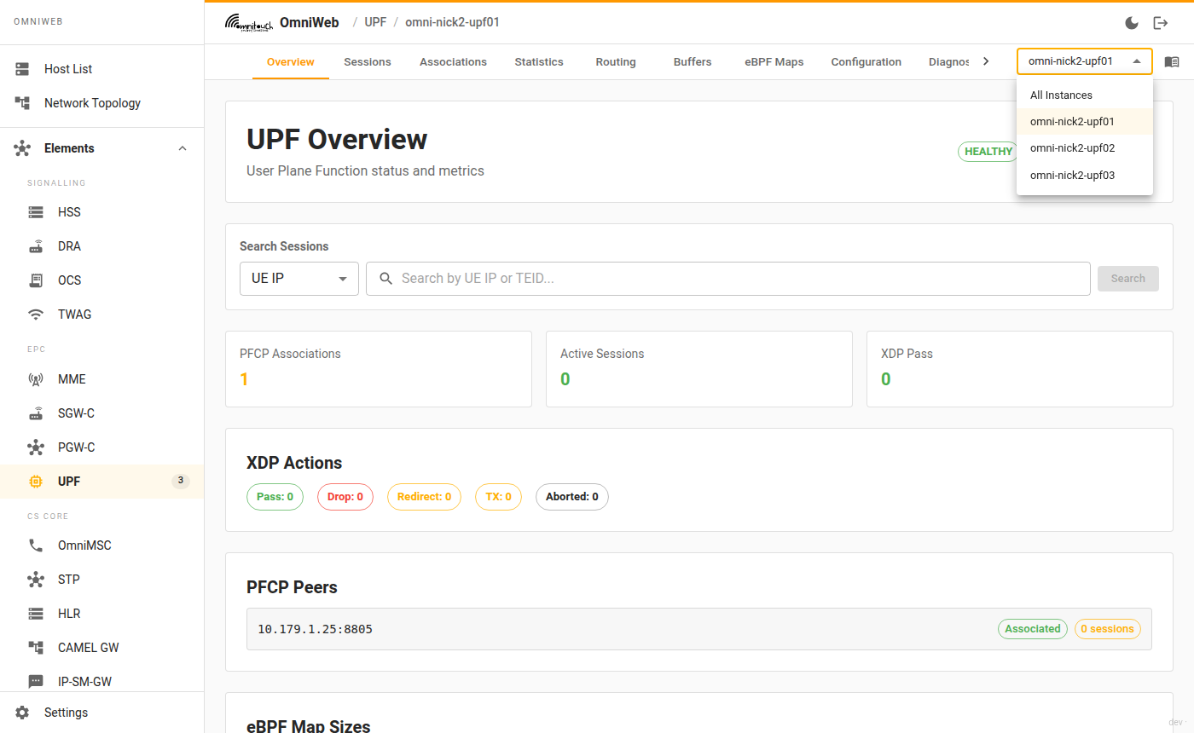Open the Buffers tab

(x=693, y=62)
